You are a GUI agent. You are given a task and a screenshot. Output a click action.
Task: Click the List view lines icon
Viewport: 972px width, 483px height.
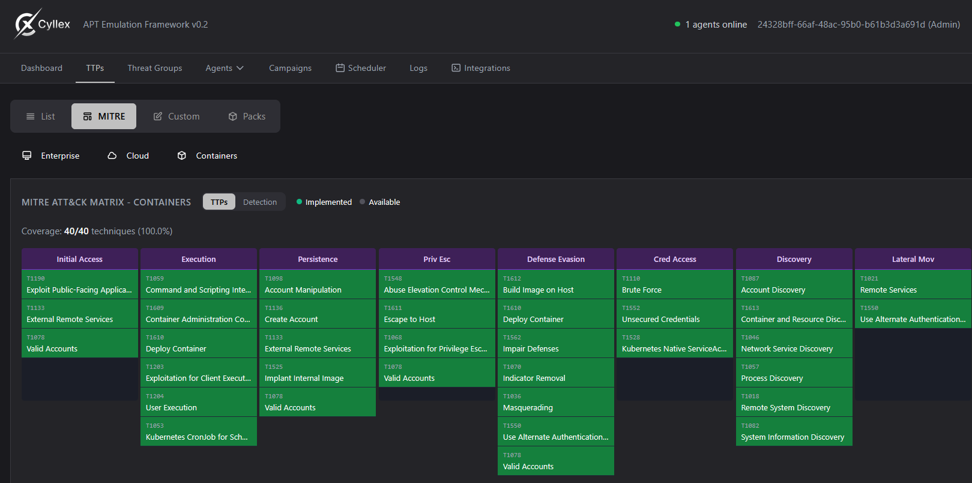tap(31, 117)
